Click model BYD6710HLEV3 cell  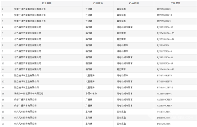click(x=164, y=75)
